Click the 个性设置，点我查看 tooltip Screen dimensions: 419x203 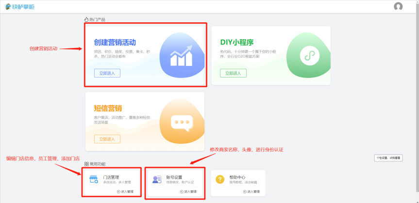[389, 158]
